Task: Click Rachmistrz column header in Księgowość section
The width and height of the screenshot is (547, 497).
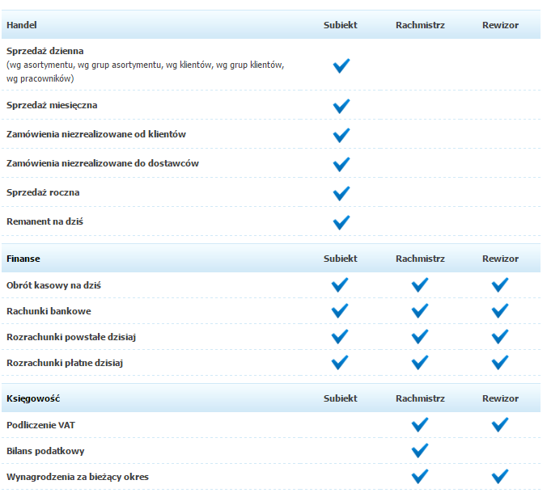Action: tap(420, 398)
